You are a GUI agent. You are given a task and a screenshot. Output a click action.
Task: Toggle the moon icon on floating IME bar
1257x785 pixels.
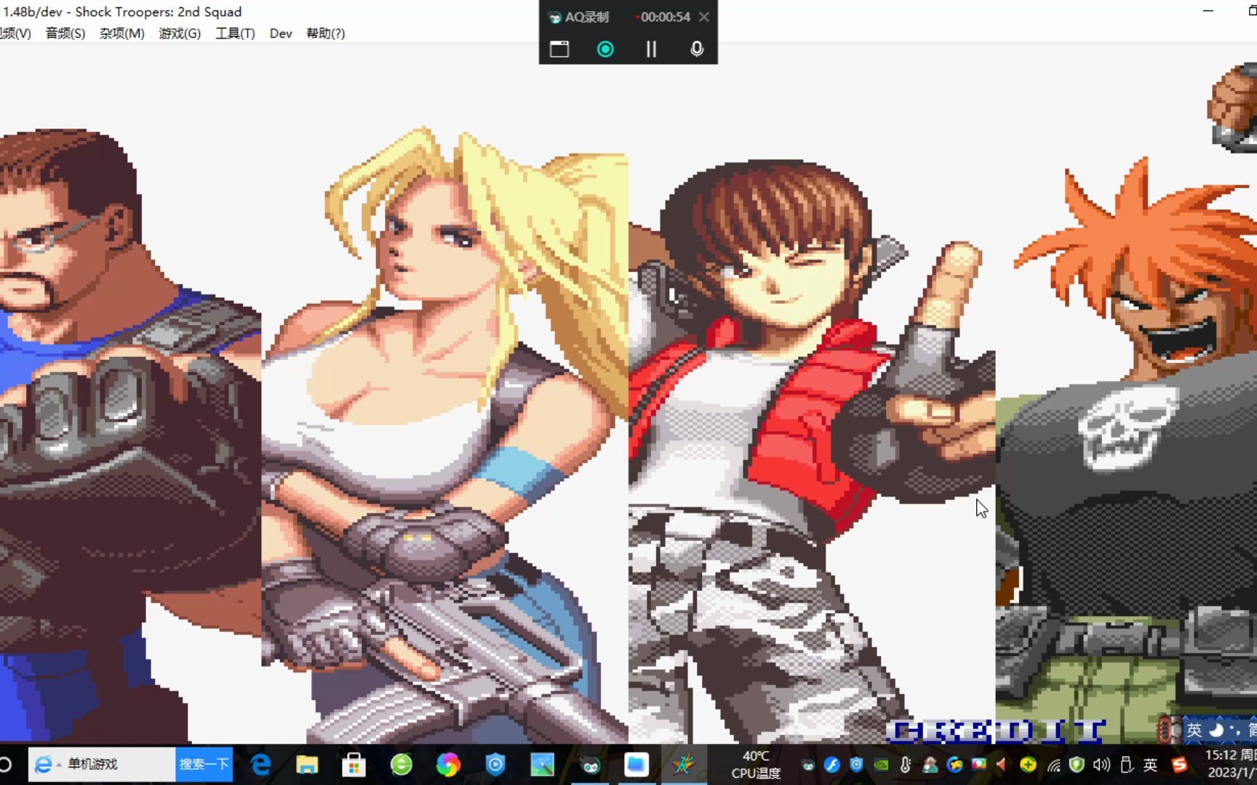pos(1216,729)
